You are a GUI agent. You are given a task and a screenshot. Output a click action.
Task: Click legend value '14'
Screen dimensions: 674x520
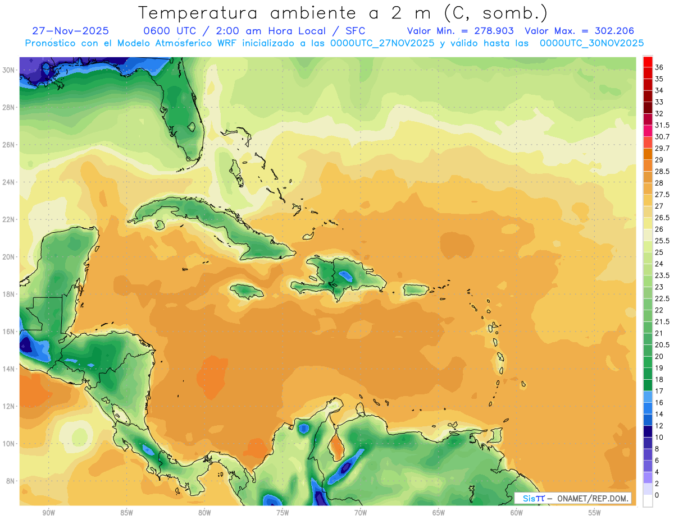pyautogui.click(x=659, y=414)
